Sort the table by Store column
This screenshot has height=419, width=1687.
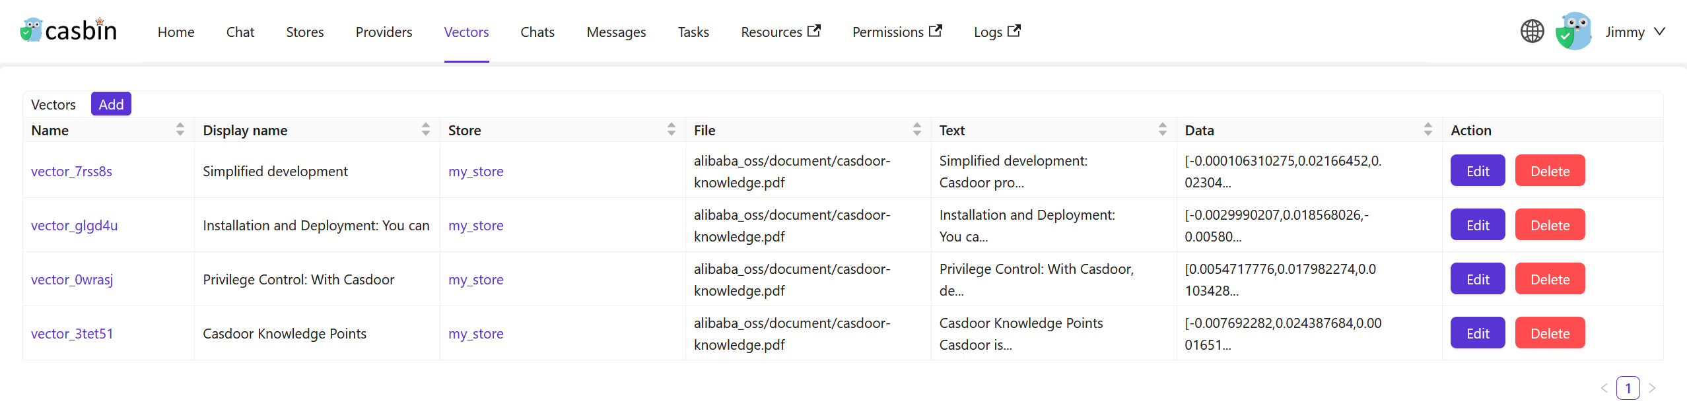coord(671,130)
